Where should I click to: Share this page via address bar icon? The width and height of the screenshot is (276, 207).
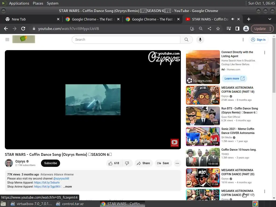[209, 29]
